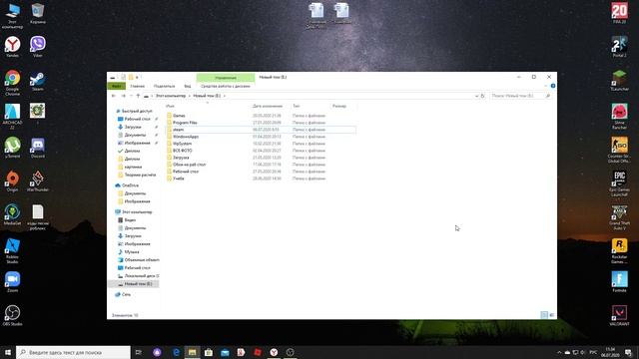The height and width of the screenshot is (359, 639).
Task: Open Viber desktop shortcut
Action: [38, 46]
